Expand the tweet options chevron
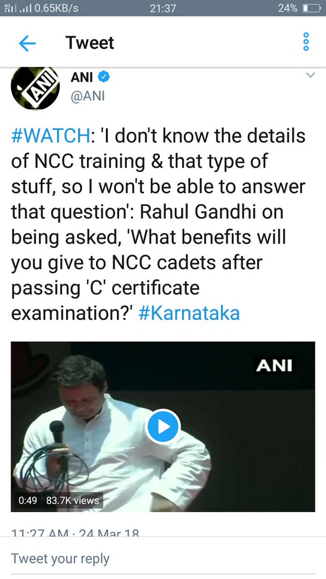 [311, 75]
